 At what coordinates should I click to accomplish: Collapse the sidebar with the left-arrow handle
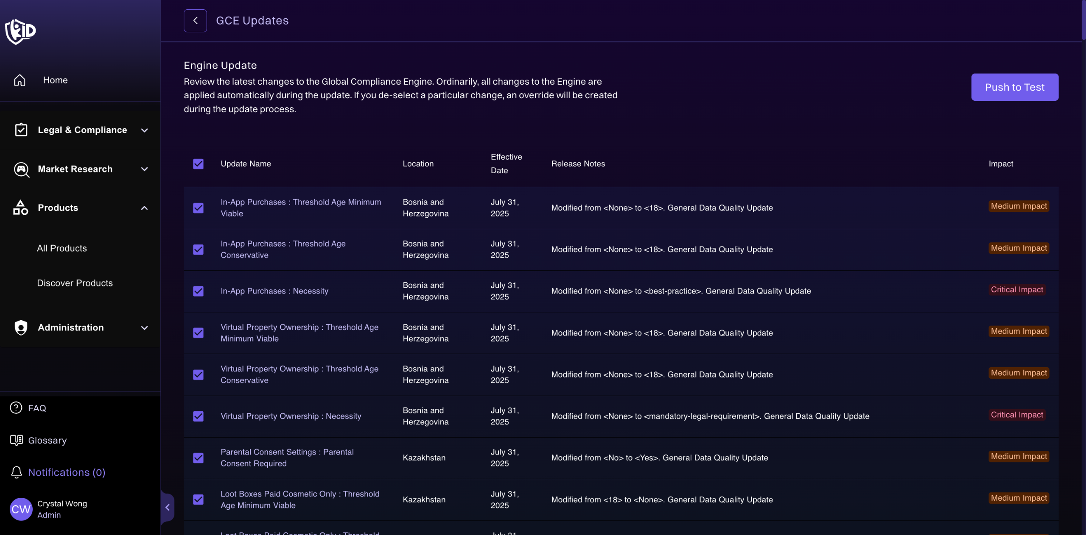[168, 507]
